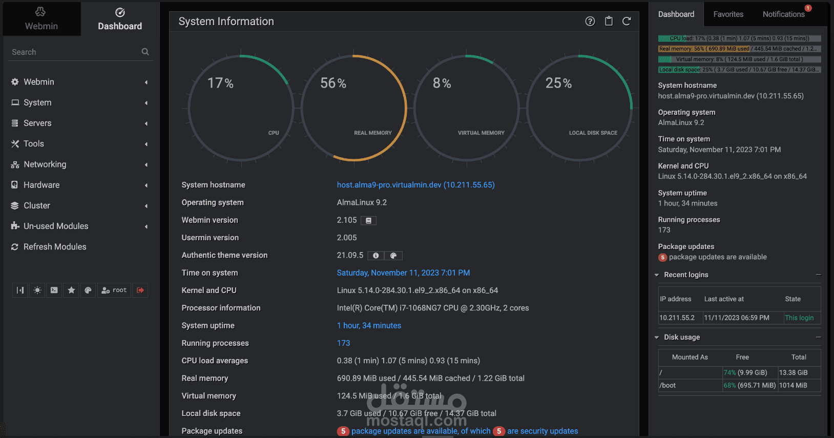The height and width of the screenshot is (438, 834).
Task: Select the Dashboard tab in the left sidebar
Action: [120, 19]
